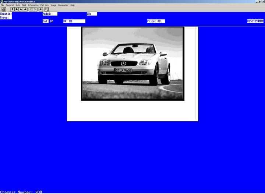Click the Model input field
The height and width of the screenshot is (194, 265).
54,14
